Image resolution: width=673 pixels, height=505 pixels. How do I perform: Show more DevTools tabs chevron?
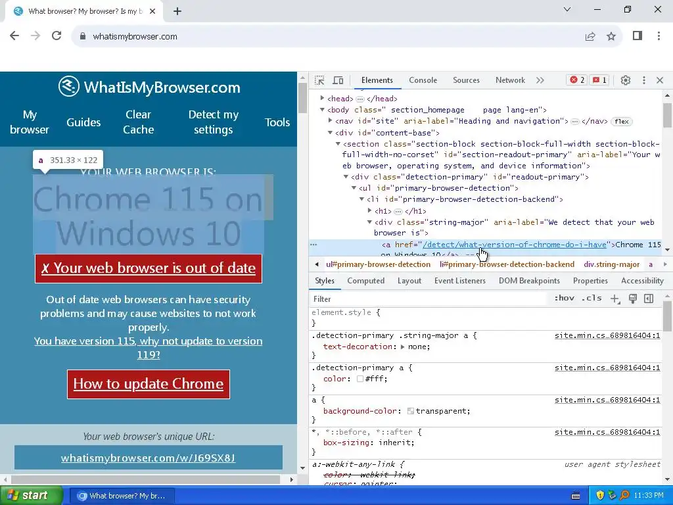(x=540, y=80)
